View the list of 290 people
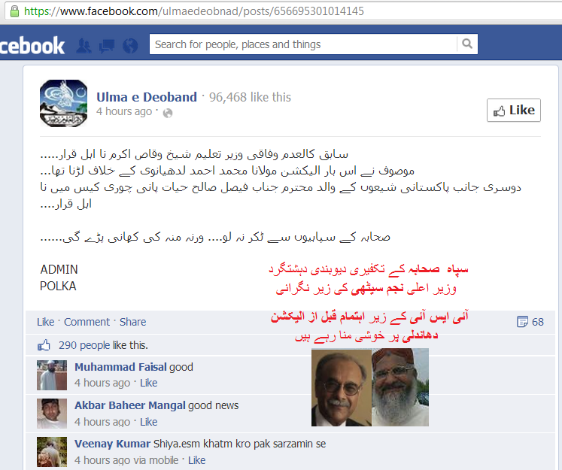Screen dimensions: 562x470 point(84,345)
